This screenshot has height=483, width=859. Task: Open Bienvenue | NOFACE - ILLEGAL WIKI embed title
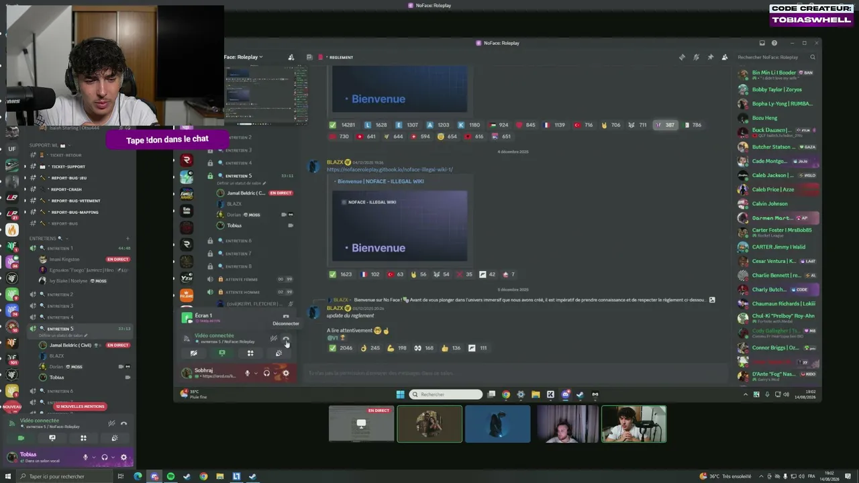pos(381,181)
